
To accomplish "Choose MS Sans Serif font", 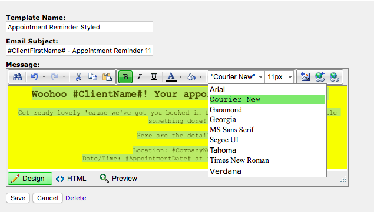I will coord(267,130).
